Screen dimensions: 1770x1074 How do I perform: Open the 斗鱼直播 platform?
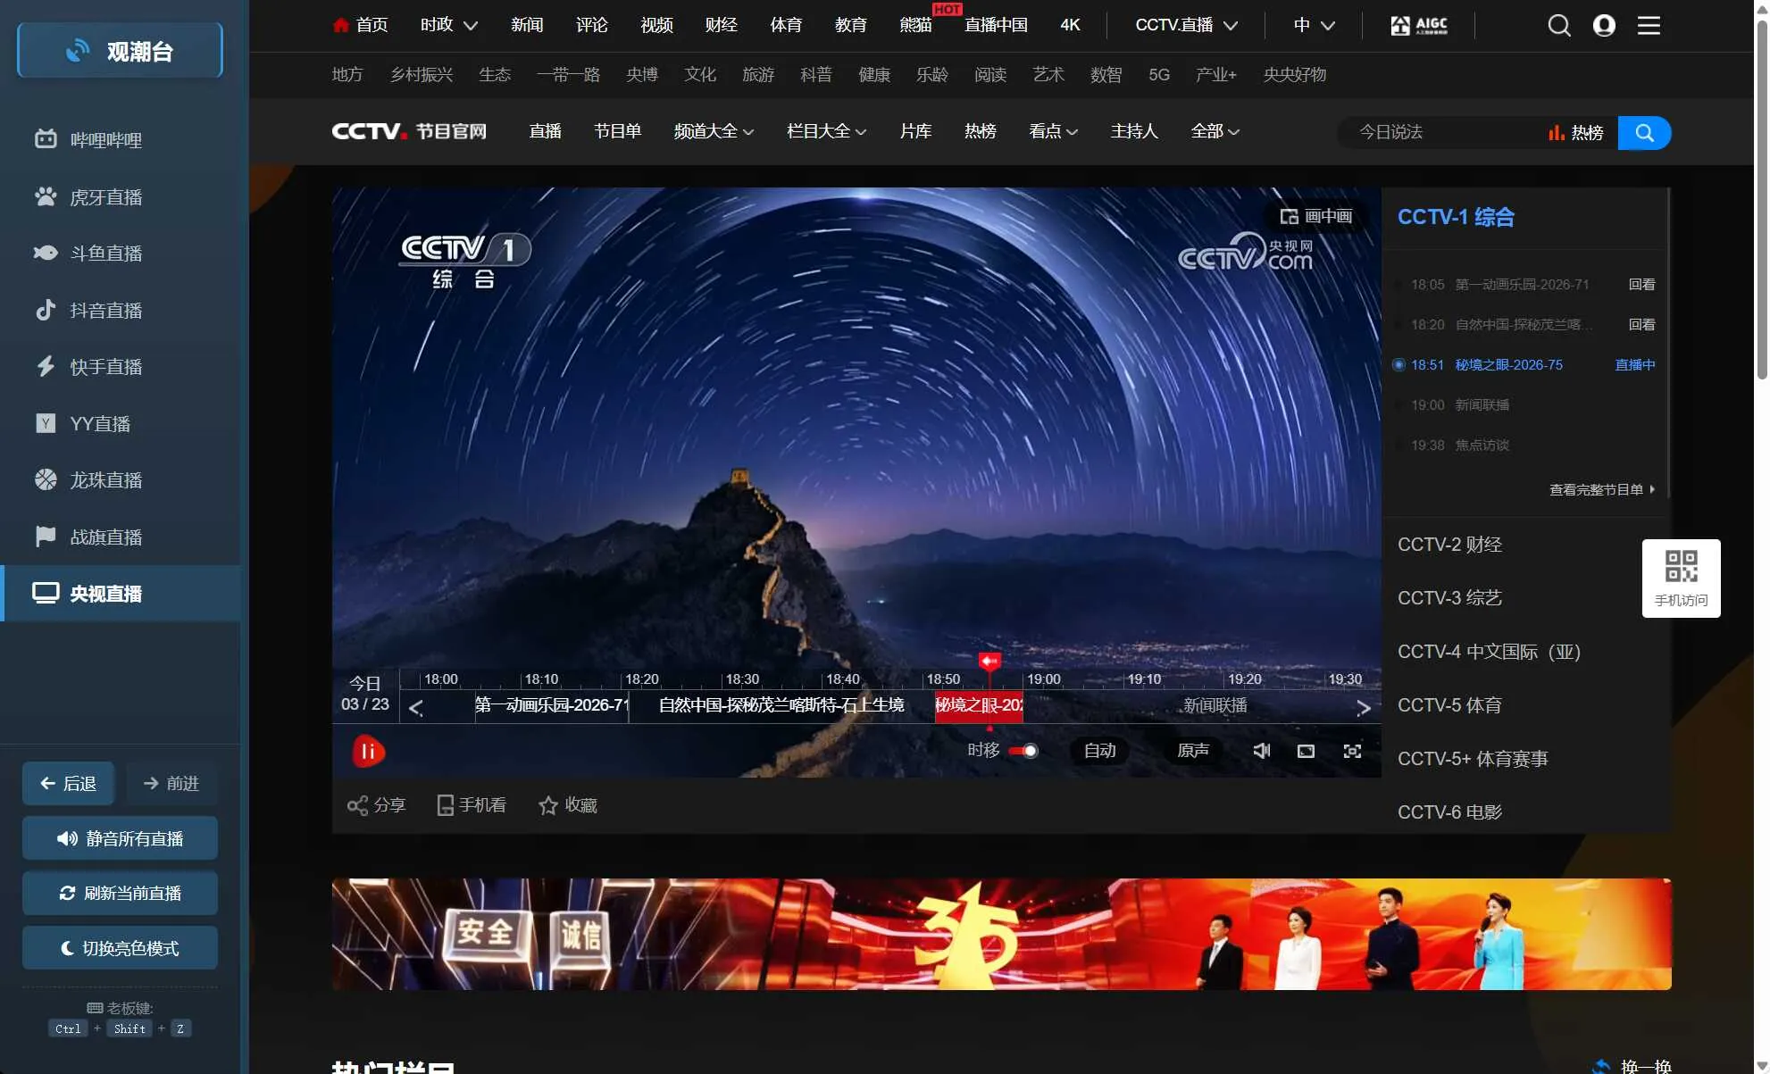pyautogui.click(x=106, y=254)
